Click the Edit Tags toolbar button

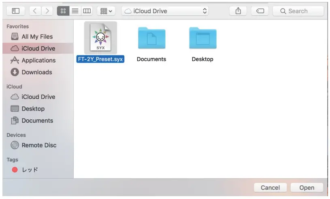pyautogui.click(x=260, y=11)
